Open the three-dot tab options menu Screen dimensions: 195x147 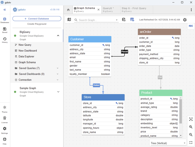click(x=191, y=10)
